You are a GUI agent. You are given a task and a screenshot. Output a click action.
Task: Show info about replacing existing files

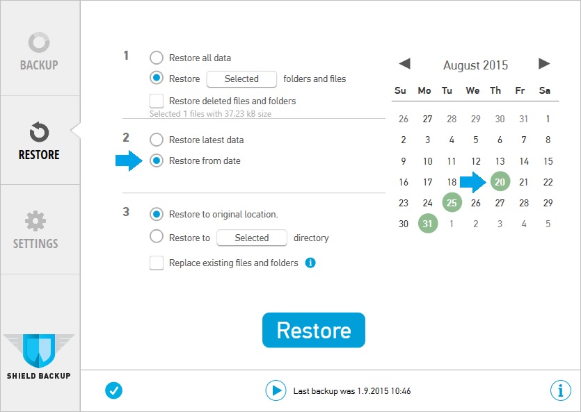click(310, 263)
